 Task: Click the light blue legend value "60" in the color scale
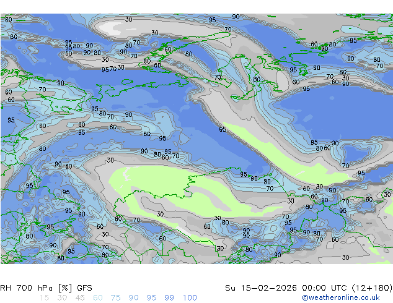pos(98,298)
